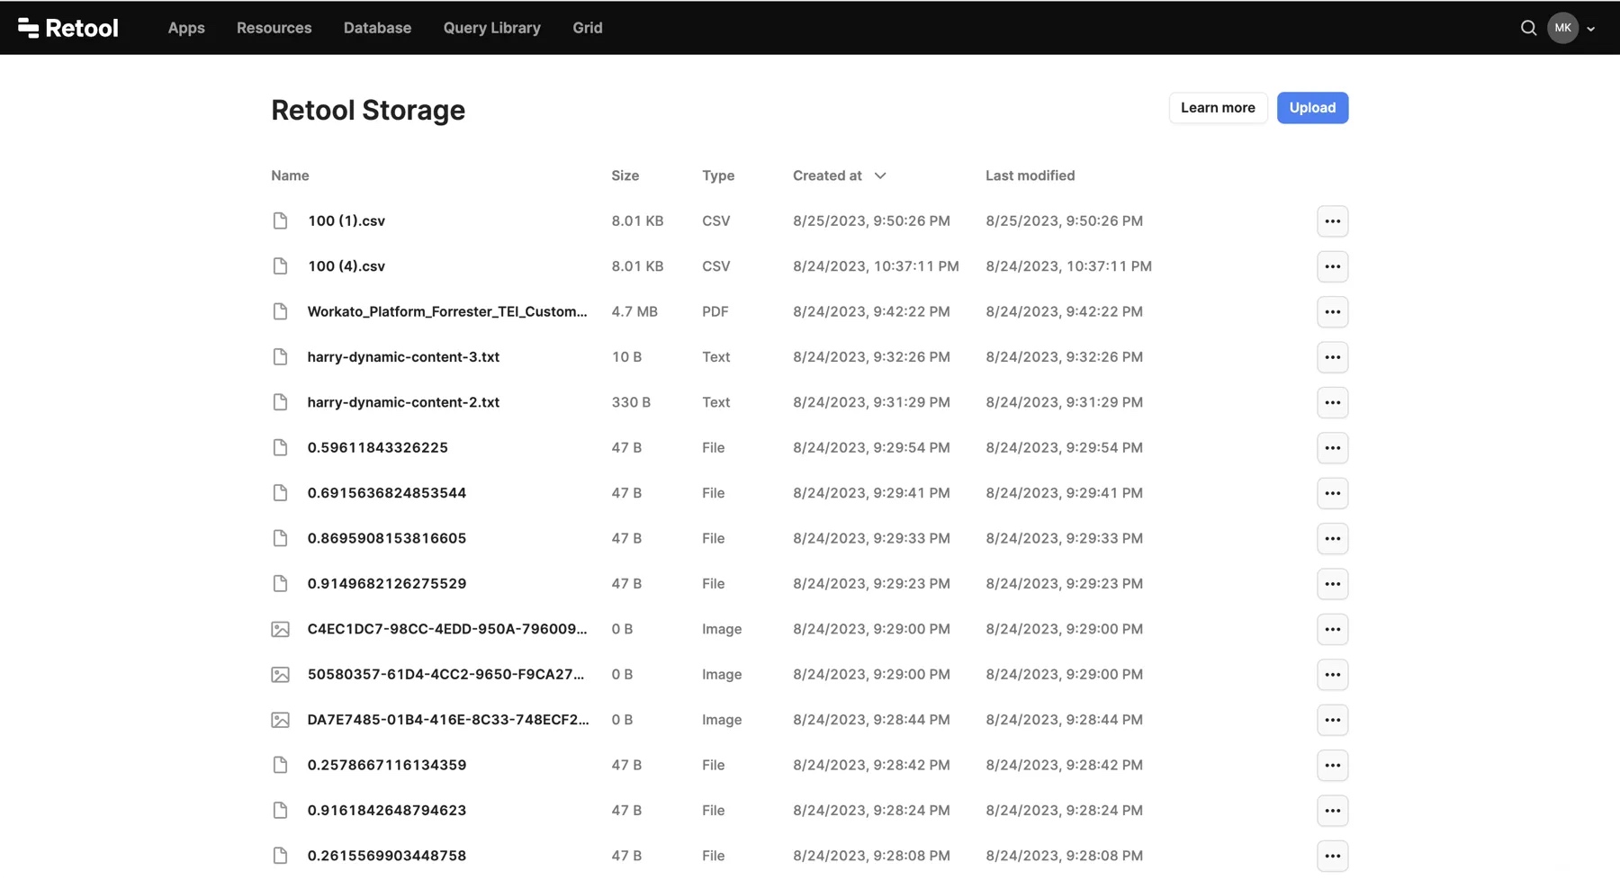Screen dimensions: 1620x880
Task: Sort by Size column header
Action: 625,175
